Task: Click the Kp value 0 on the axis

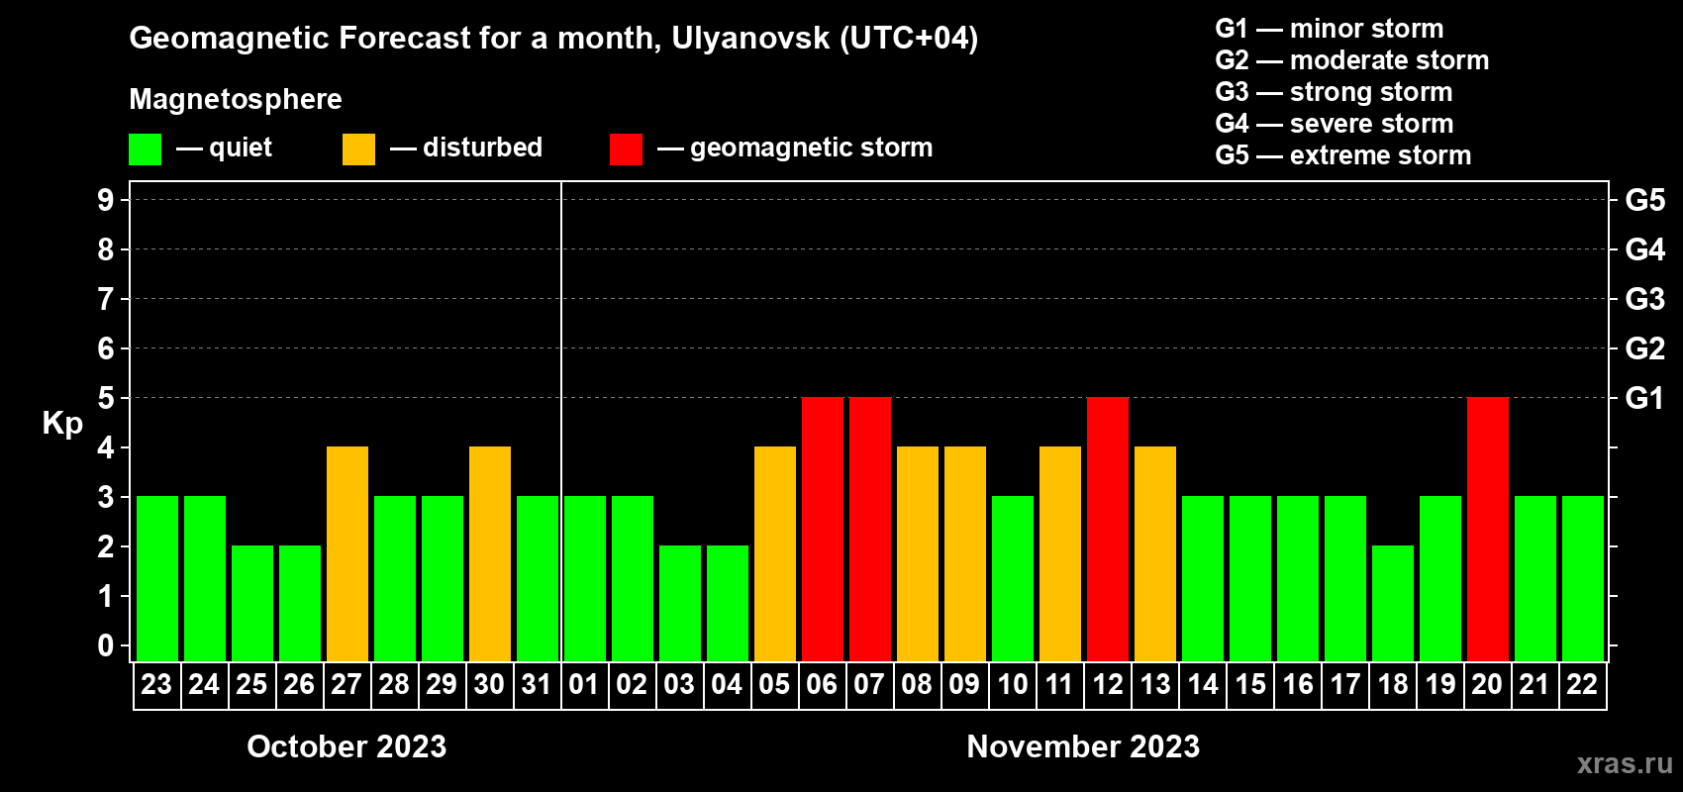Action: click(106, 645)
